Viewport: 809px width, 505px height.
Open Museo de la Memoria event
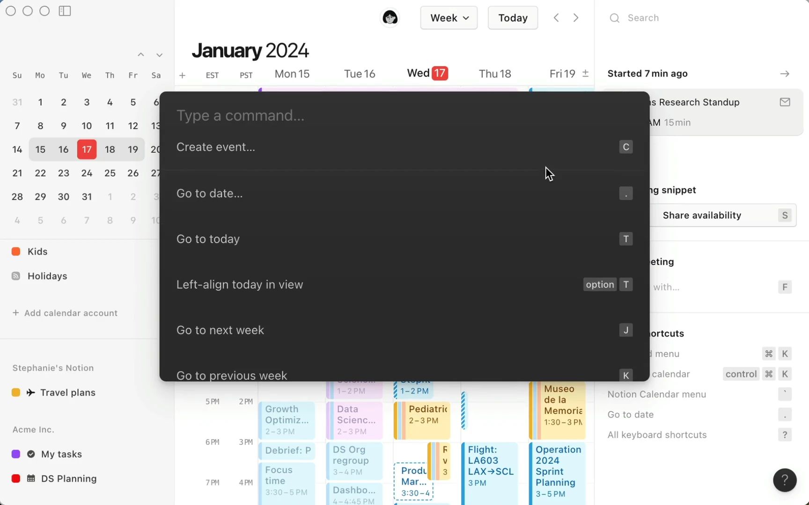(x=558, y=411)
